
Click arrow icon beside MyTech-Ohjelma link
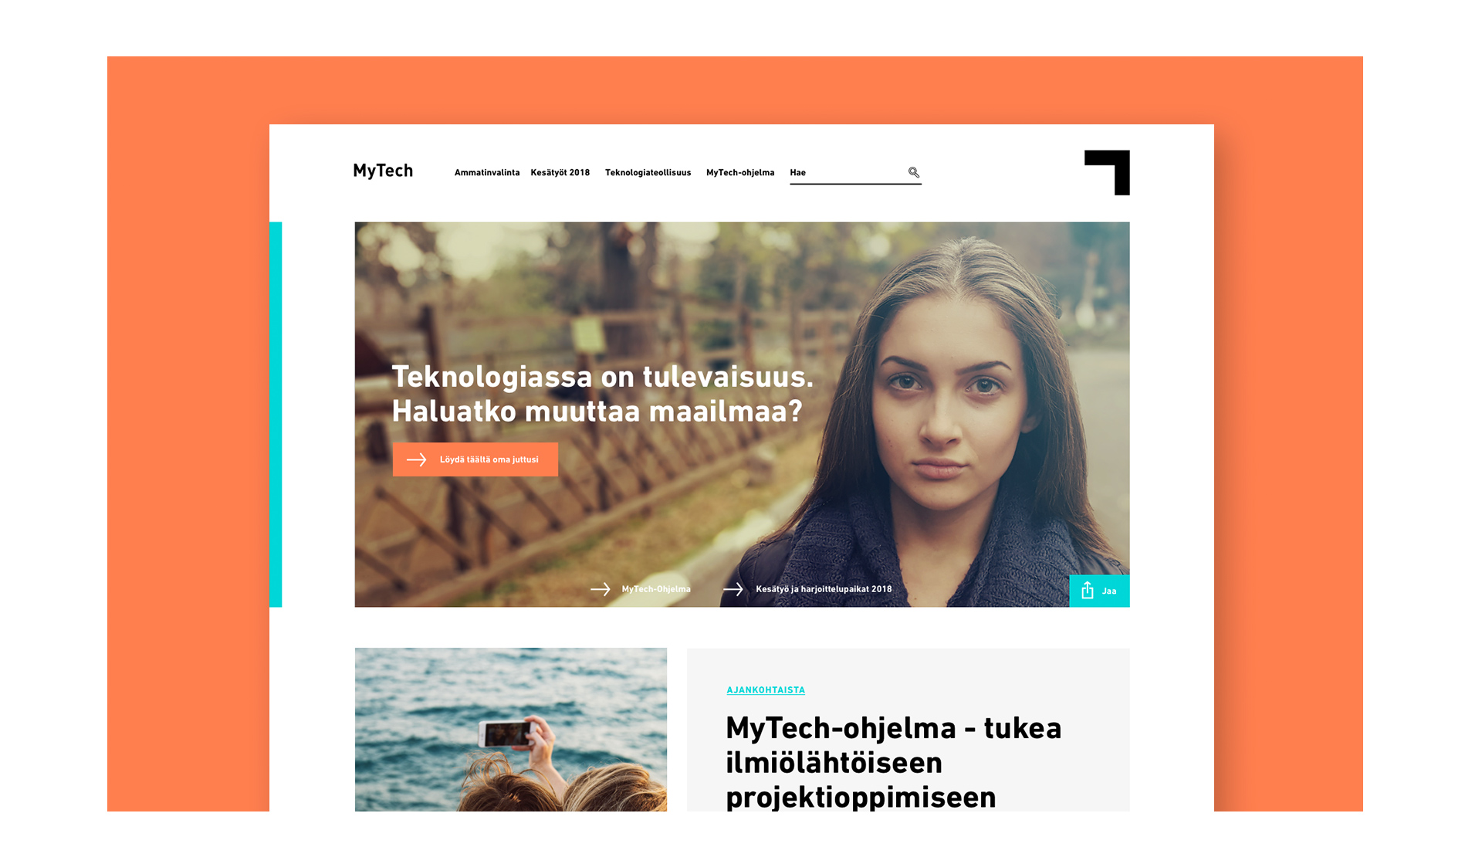click(x=601, y=589)
